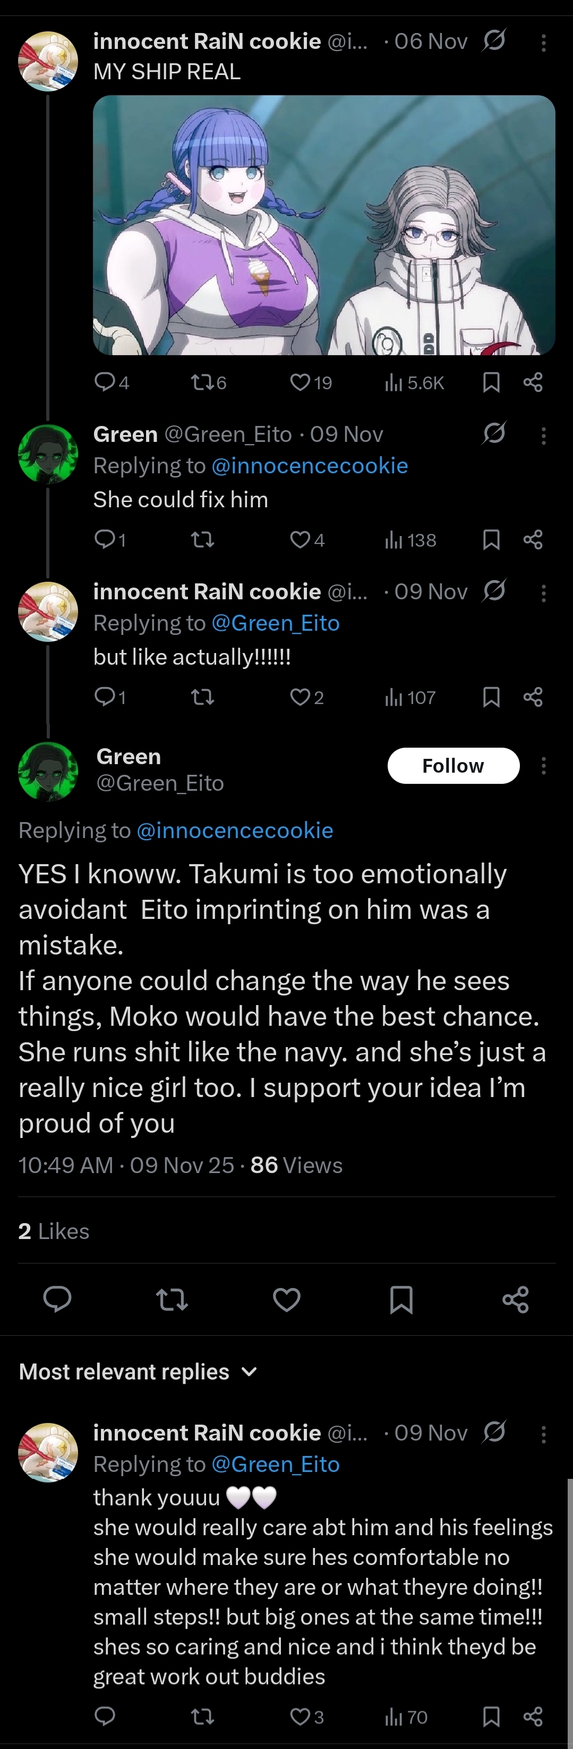This screenshot has width=573, height=1749.
Task: Bookmark the 'She could fix him' reply
Action: click(x=491, y=540)
